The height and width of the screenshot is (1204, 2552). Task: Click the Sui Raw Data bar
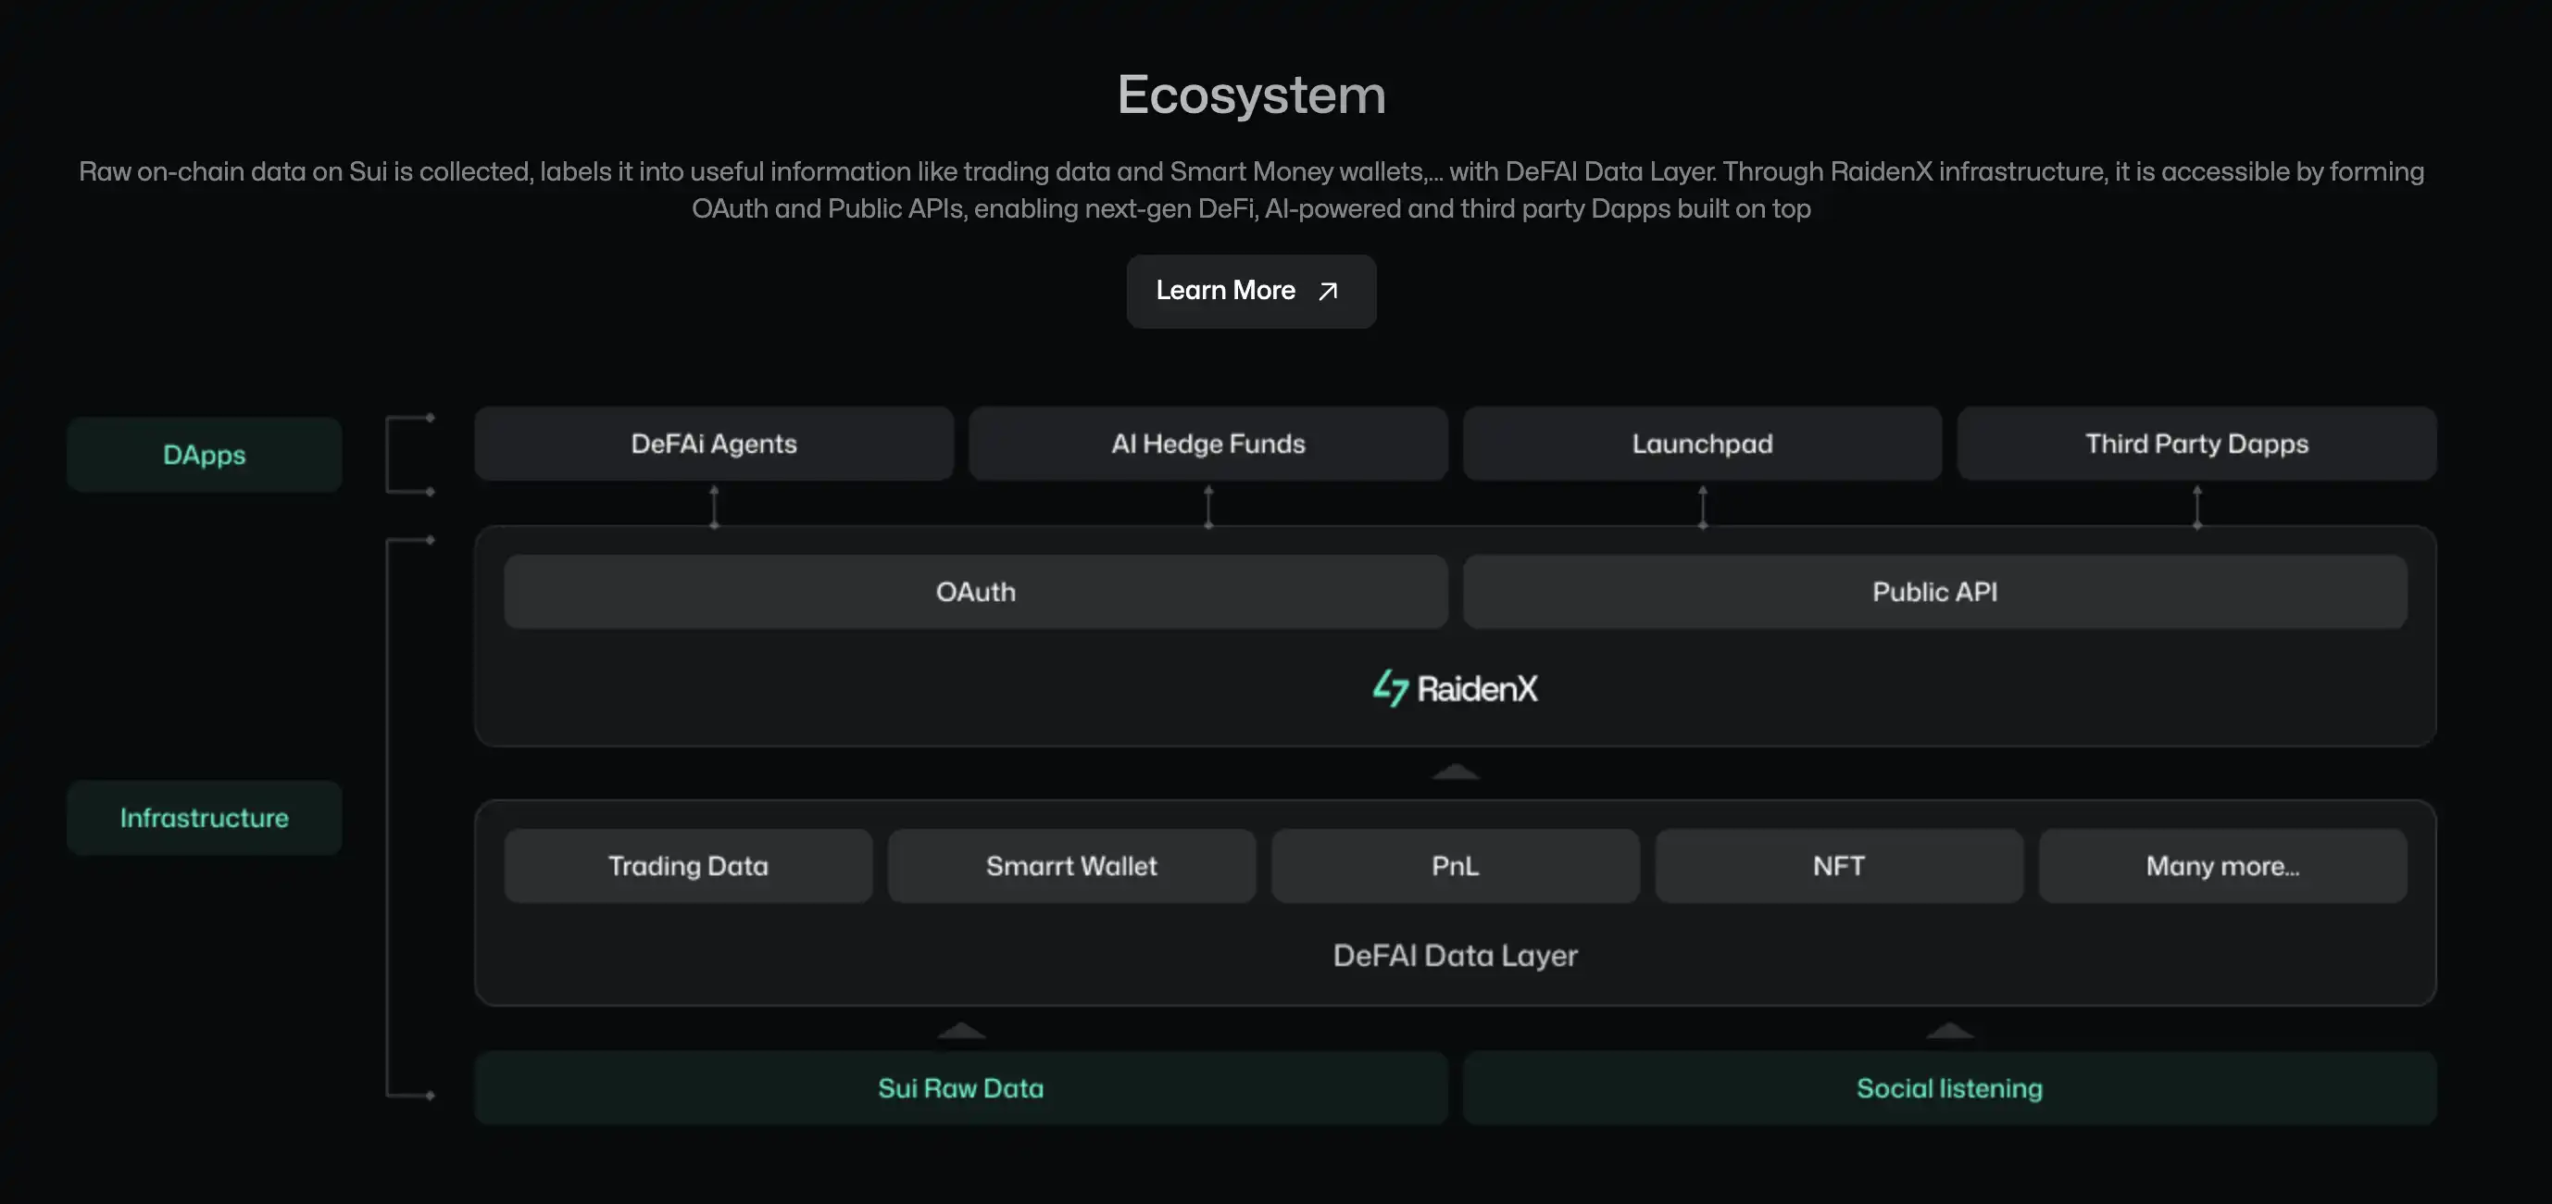(x=960, y=1088)
